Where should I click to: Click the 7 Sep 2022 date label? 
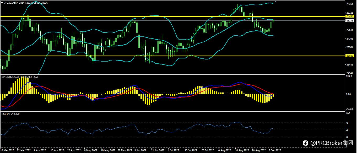coord(275,151)
